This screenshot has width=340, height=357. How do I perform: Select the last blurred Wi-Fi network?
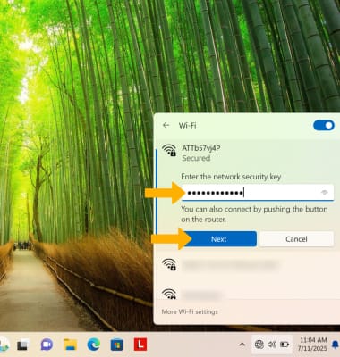[x=248, y=294]
